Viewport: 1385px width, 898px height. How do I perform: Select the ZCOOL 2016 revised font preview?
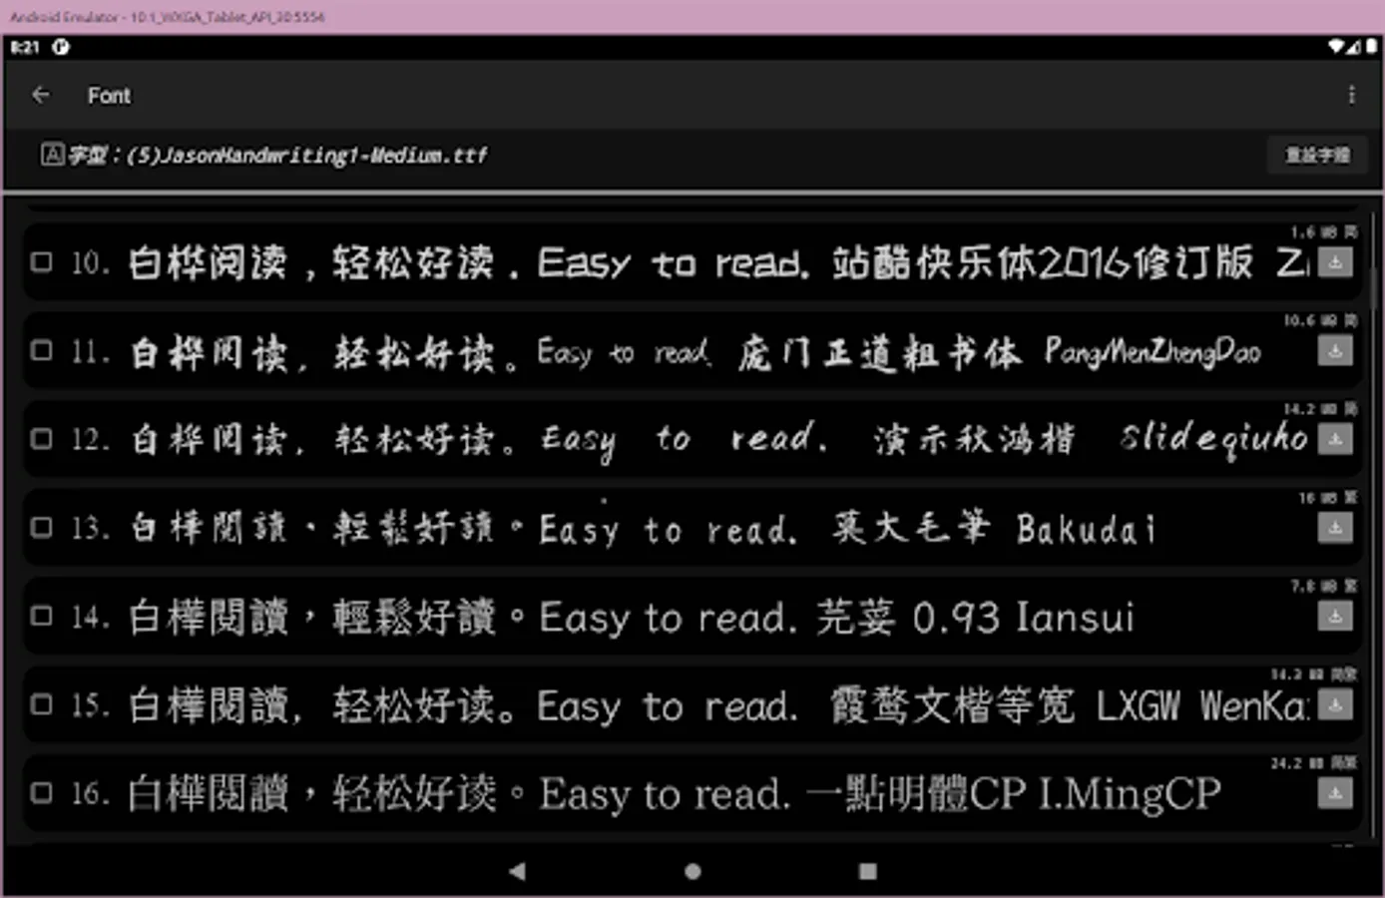coord(719,263)
